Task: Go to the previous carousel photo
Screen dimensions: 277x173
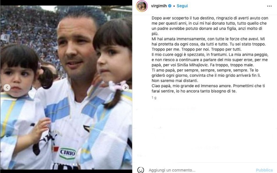Action: (x=7, y=88)
